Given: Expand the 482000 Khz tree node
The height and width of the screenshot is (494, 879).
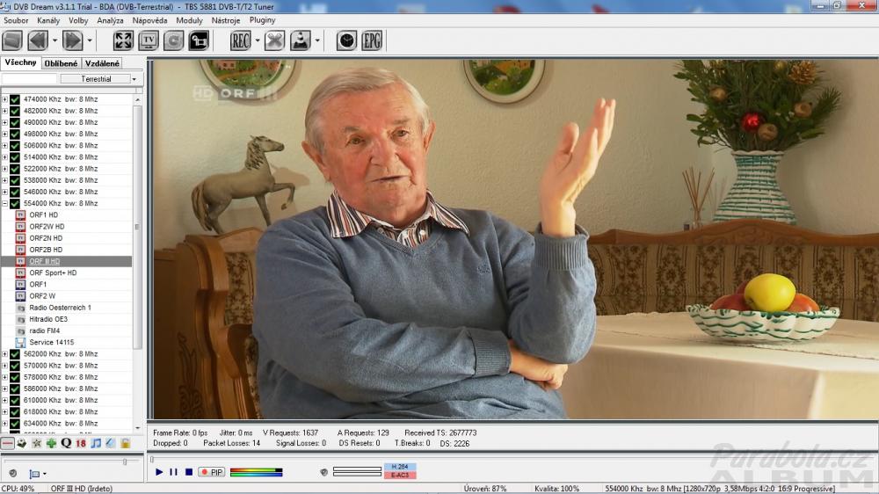Looking at the screenshot, I should click(4, 111).
